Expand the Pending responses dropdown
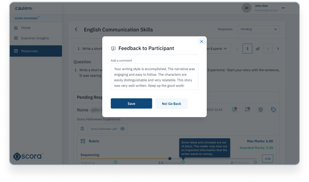This screenshot has height=182, width=309. (x=259, y=29)
